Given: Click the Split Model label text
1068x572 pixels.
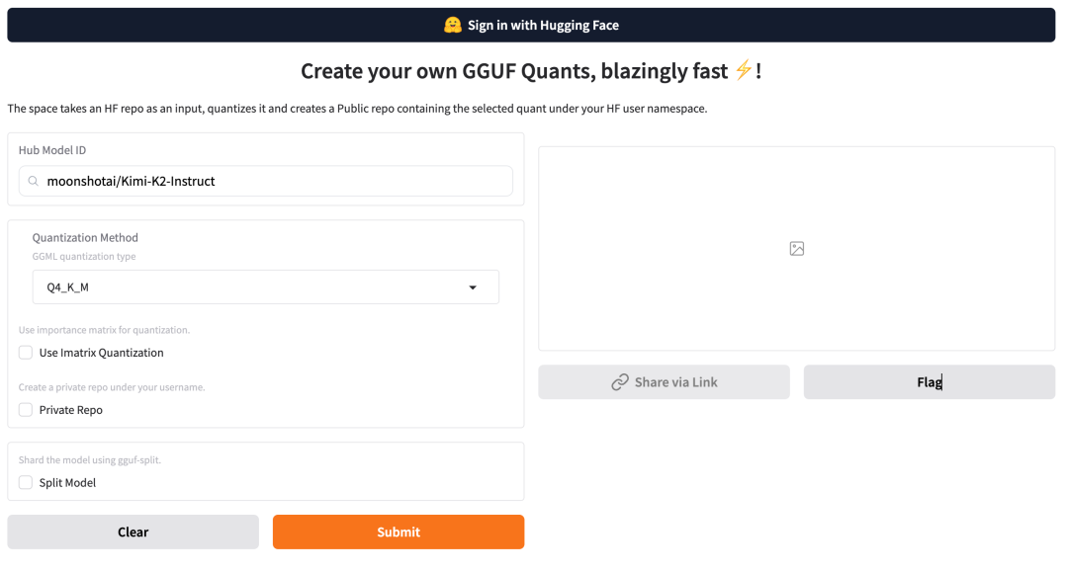Looking at the screenshot, I should click(x=67, y=482).
